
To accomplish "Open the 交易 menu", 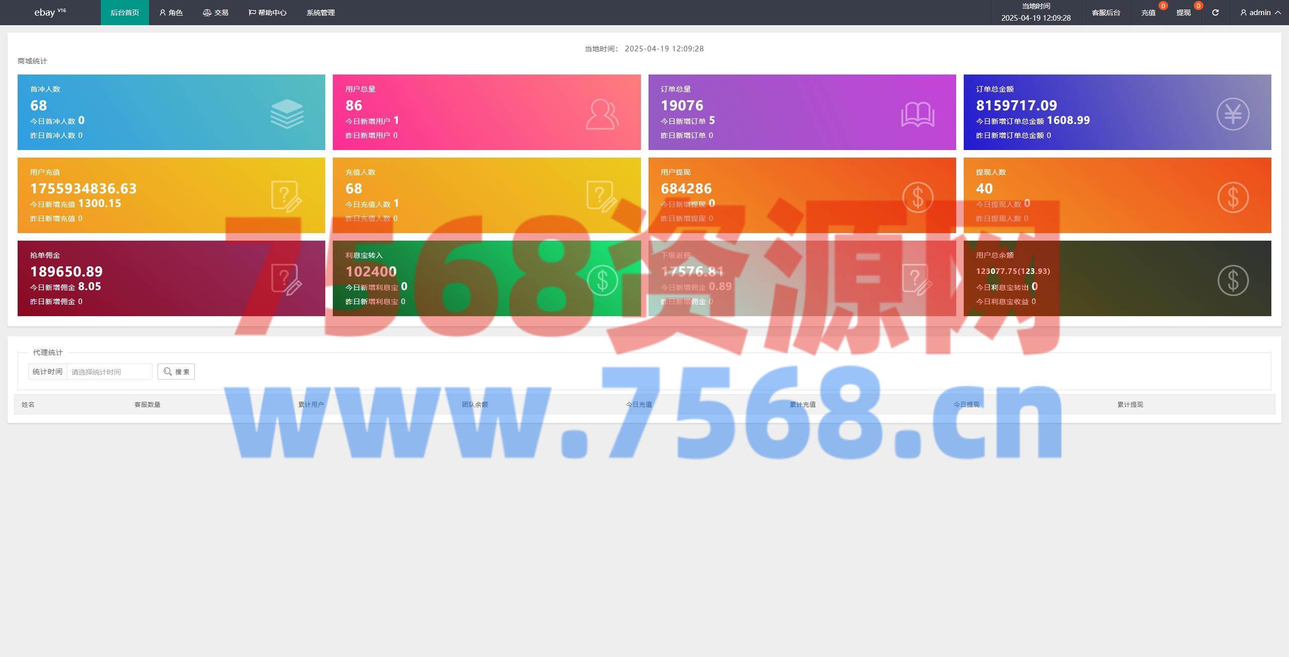I will tap(216, 13).
